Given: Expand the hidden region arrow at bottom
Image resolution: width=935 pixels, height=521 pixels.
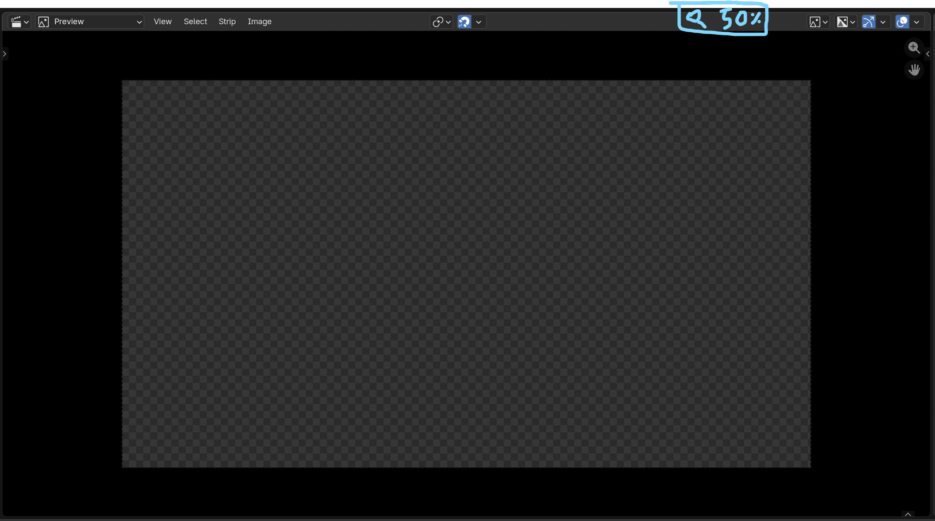Looking at the screenshot, I should click(x=908, y=514).
